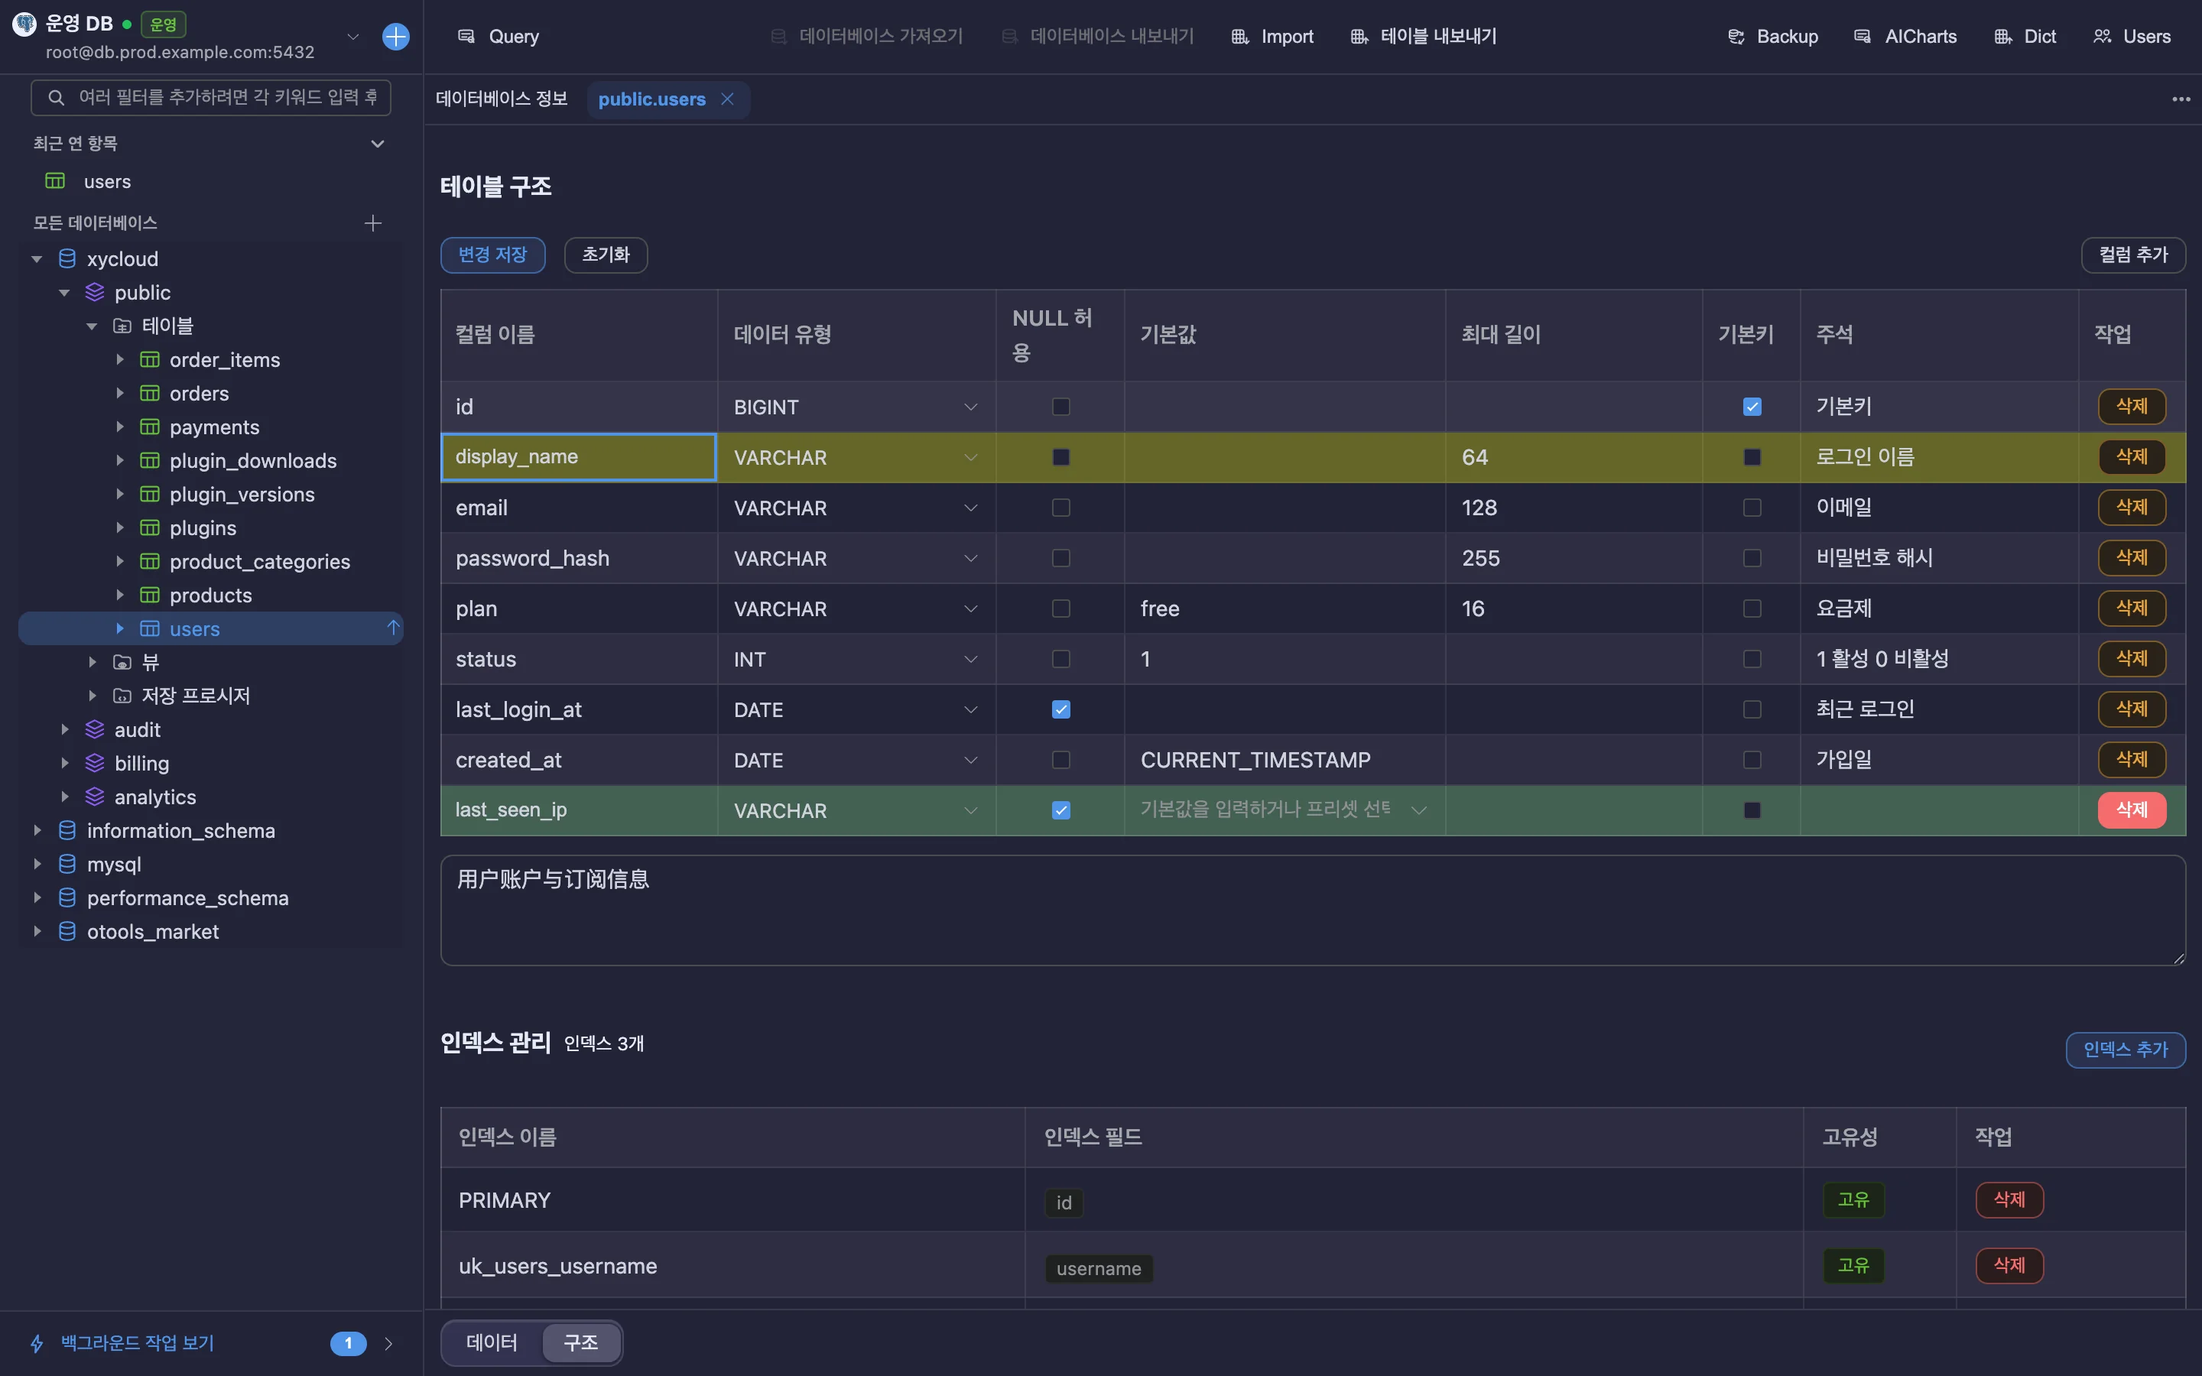Toggle NULL allowed for email column

tap(1061, 508)
